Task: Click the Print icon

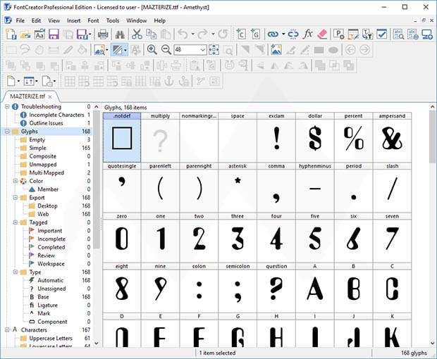Action: (x=103, y=34)
